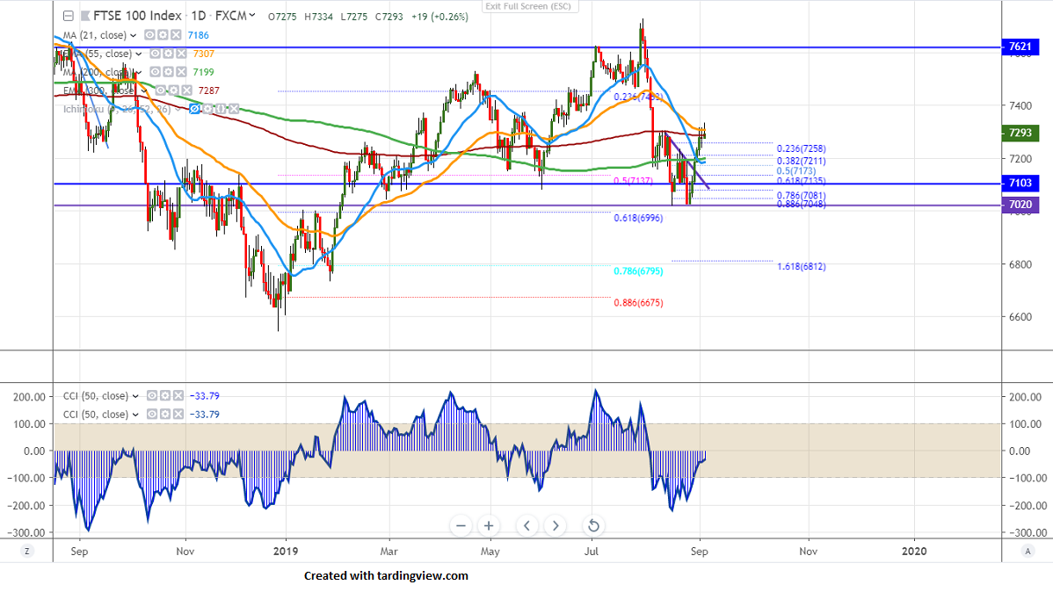
Task: Open settings for the Ichimoku indicator
Action: click(207, 109)
